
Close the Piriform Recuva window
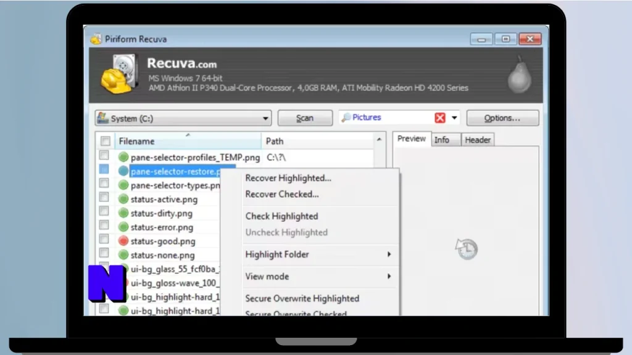[530, 39]
